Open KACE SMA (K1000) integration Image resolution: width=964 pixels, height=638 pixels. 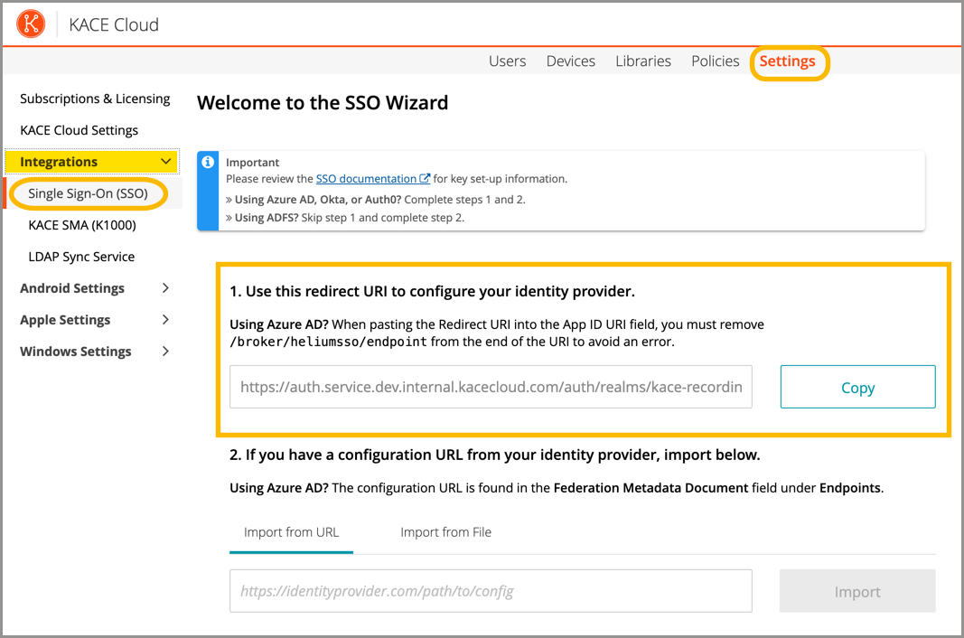[81, 225]
